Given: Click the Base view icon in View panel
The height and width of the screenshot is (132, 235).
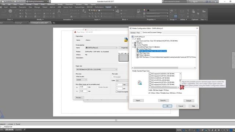Looking at the screenshot, I should coord(204,11).
